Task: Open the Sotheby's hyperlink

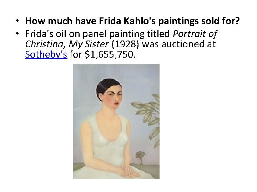Action: [x=46, y=55]
